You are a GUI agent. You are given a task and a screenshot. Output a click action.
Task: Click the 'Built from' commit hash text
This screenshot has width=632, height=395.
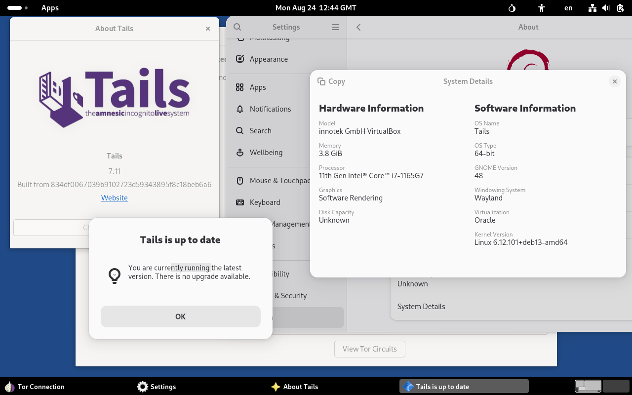coord(115,185)
